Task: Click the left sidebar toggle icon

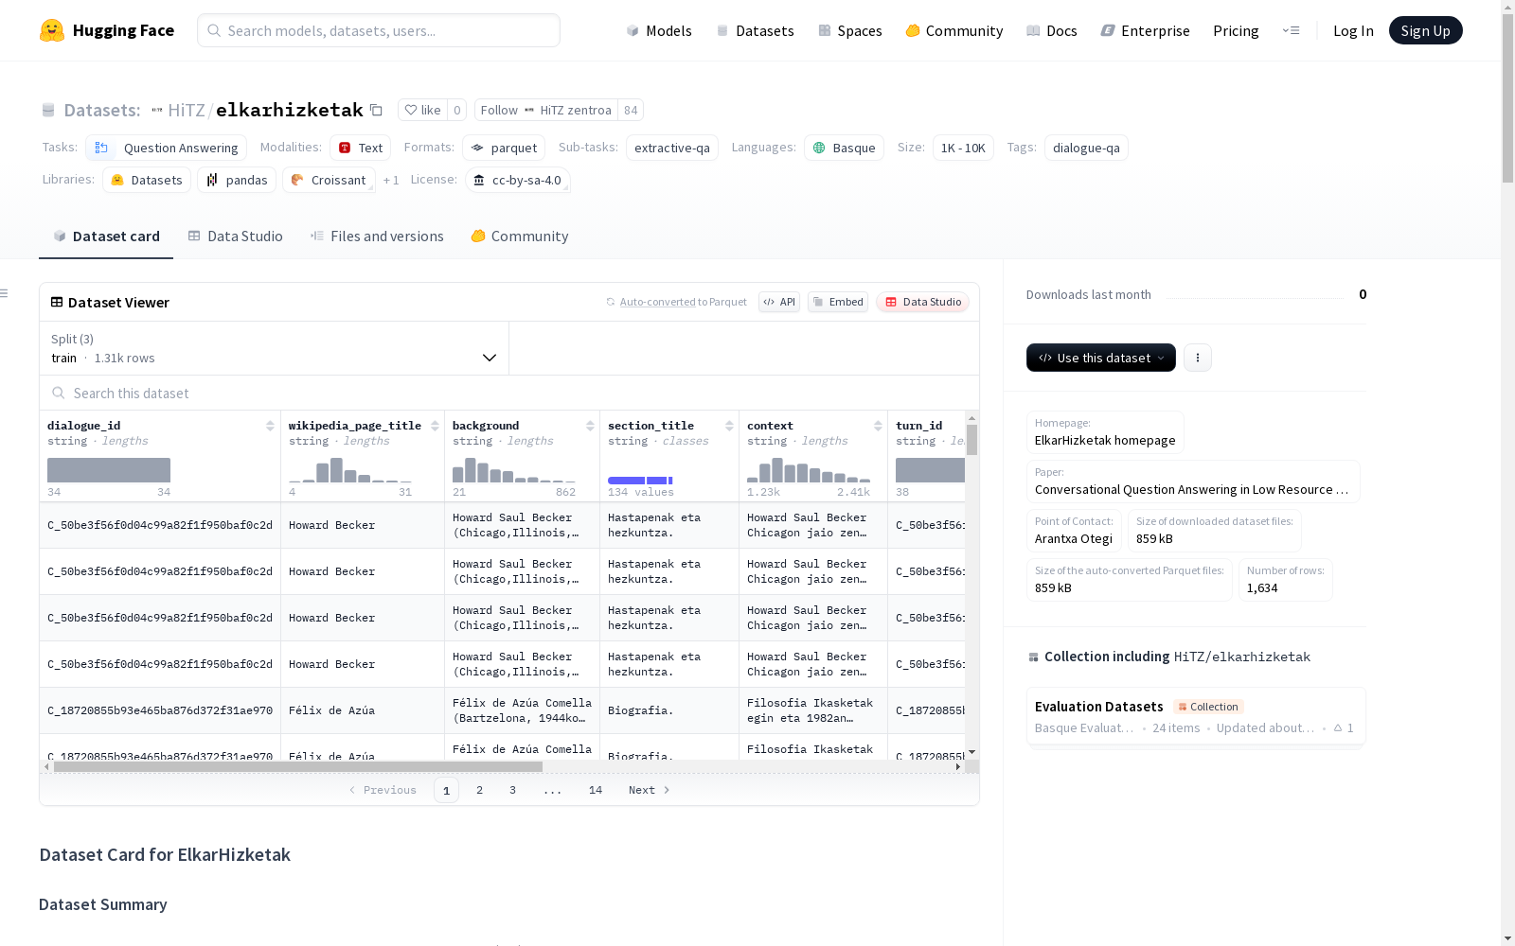Action: coord(5,293)
